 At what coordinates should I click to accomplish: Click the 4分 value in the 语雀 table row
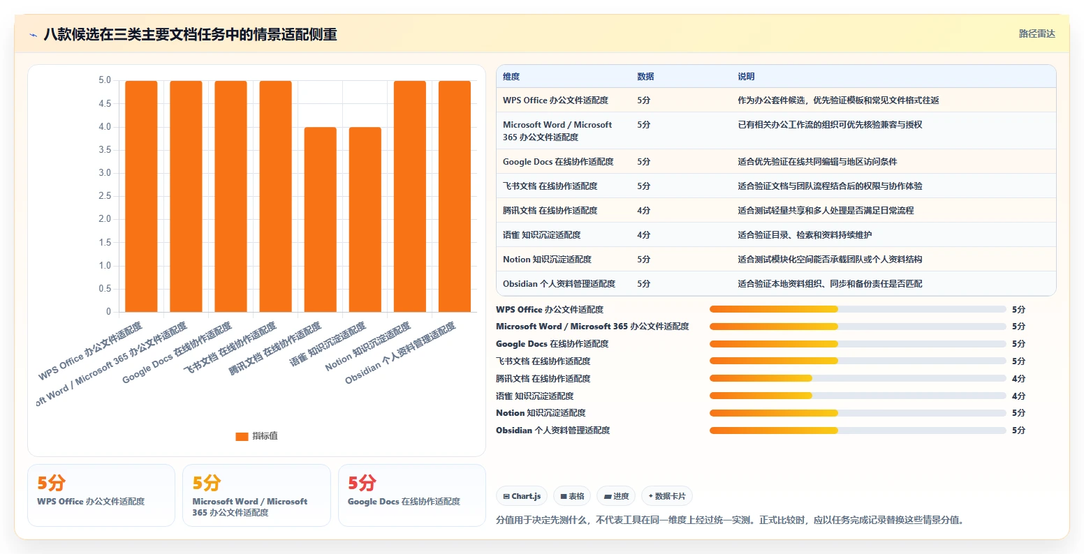643,235
